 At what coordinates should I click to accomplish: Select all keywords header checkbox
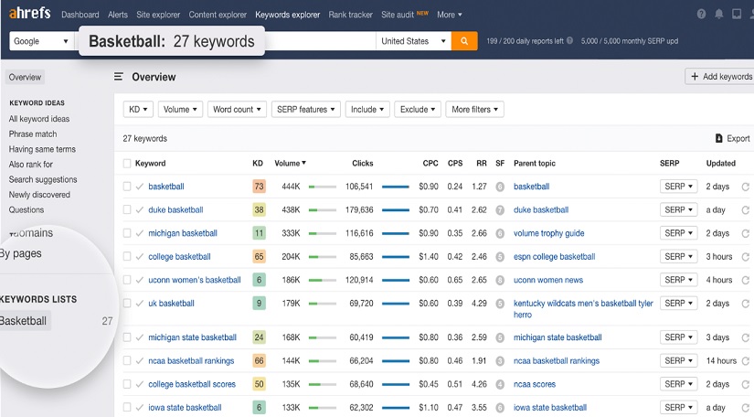127,164
